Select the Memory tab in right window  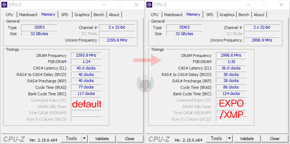[x=193, y=14]
